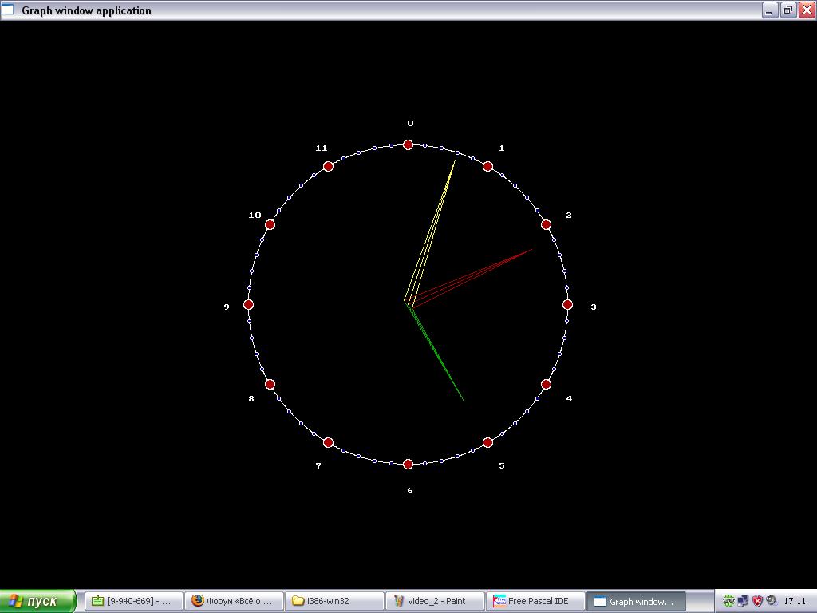Click the rightmost tray icon beside clock
This screenshot has width=817, height=613.
771,601
